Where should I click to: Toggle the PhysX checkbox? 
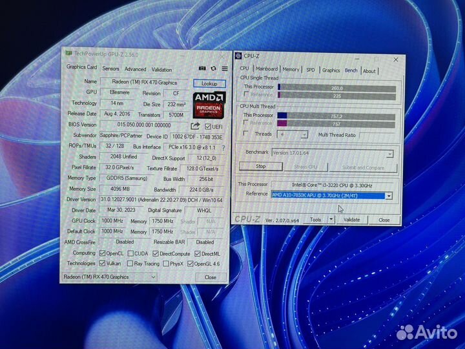click(x=166, y=264)
